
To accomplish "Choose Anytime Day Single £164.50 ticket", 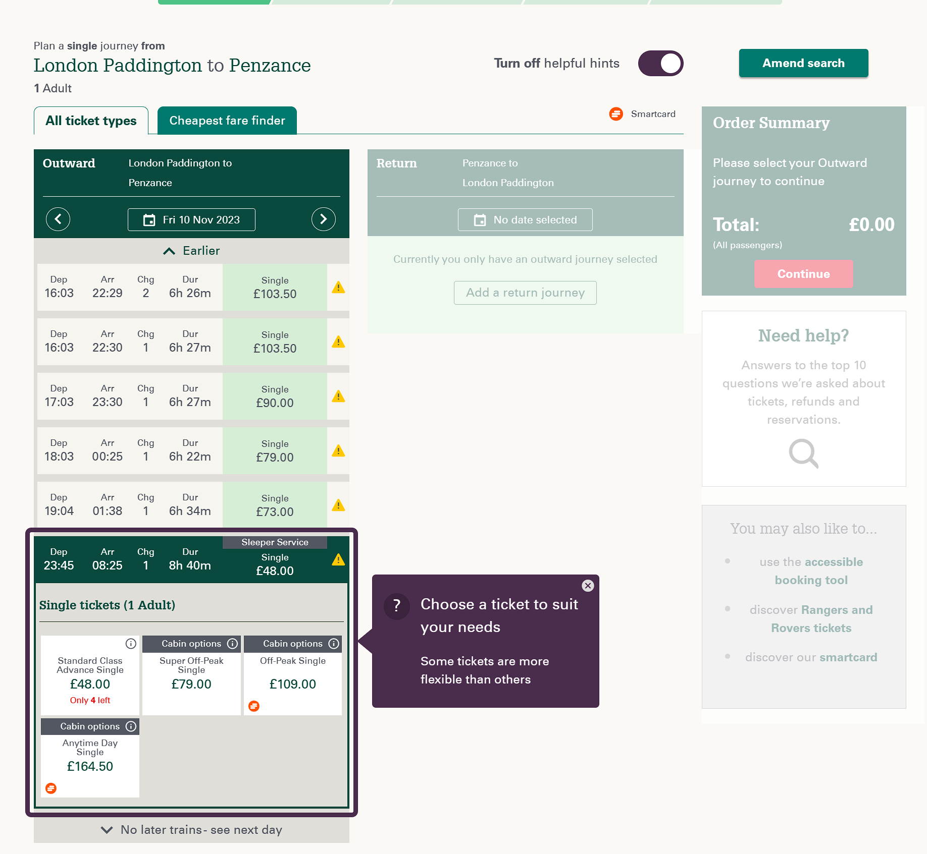I will (90, 758).
